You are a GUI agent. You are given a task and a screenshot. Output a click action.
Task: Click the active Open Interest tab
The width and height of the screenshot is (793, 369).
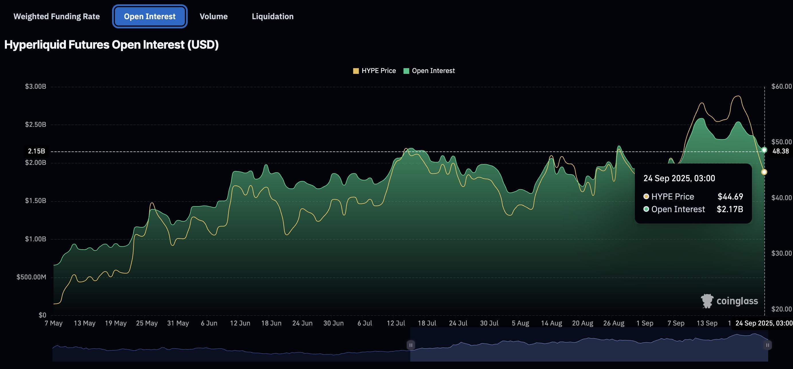(150, 16)
